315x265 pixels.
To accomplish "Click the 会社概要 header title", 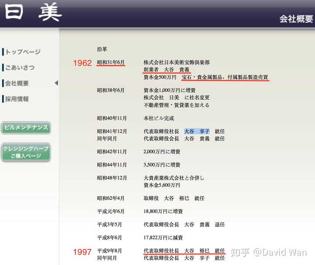I will (296, 19).
